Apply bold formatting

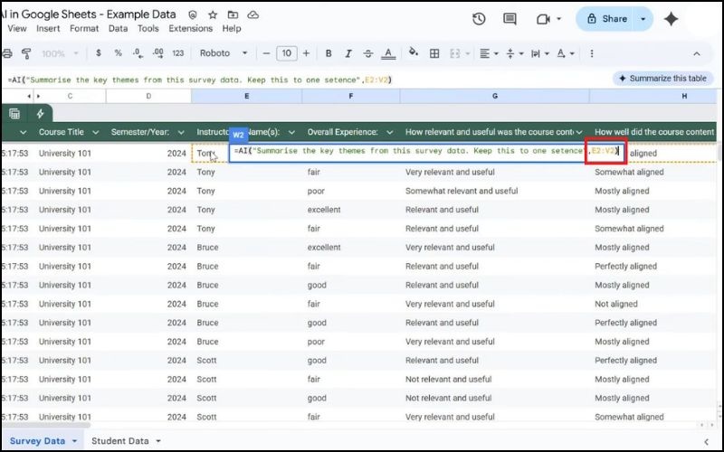coord(328,53)
